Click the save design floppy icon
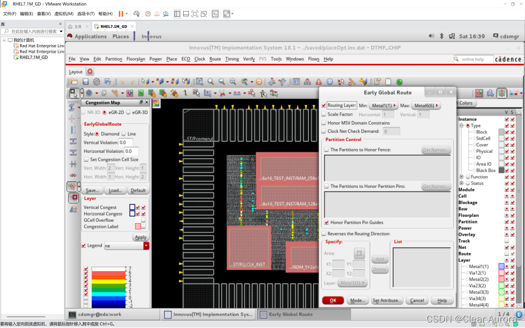 [x=86, y=82]
